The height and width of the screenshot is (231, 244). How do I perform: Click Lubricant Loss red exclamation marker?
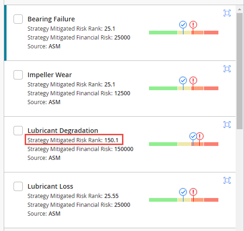tap(193, 192)
